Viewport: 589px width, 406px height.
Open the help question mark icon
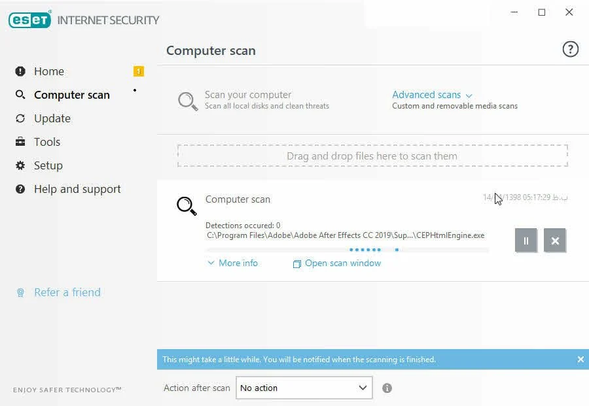click(x=571, y=49)
